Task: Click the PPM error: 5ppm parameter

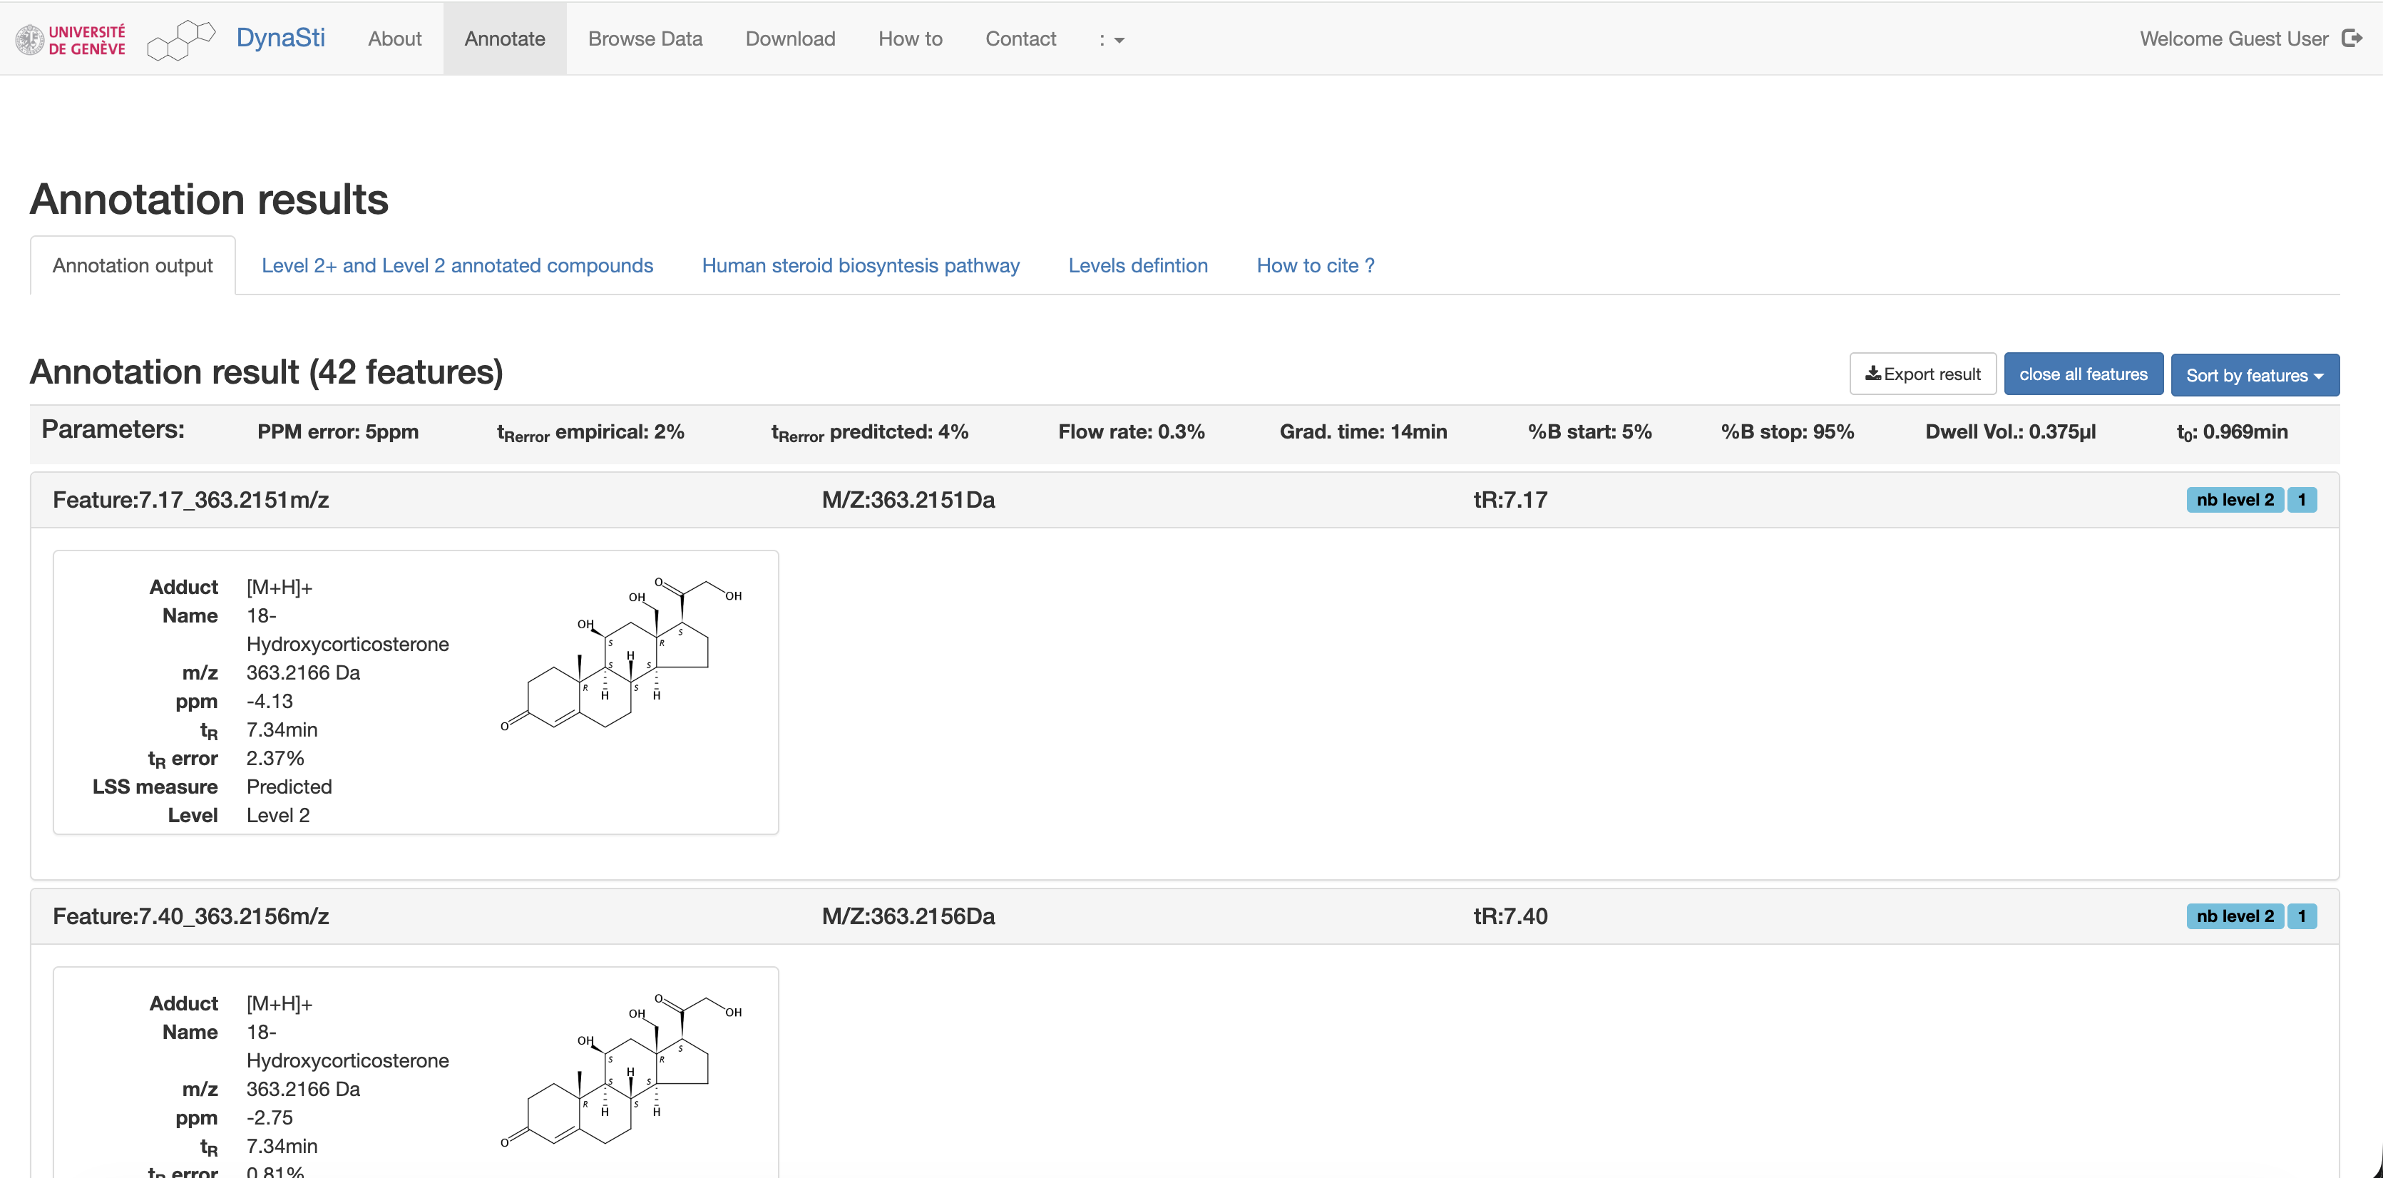Action: [x=338, y=431]
